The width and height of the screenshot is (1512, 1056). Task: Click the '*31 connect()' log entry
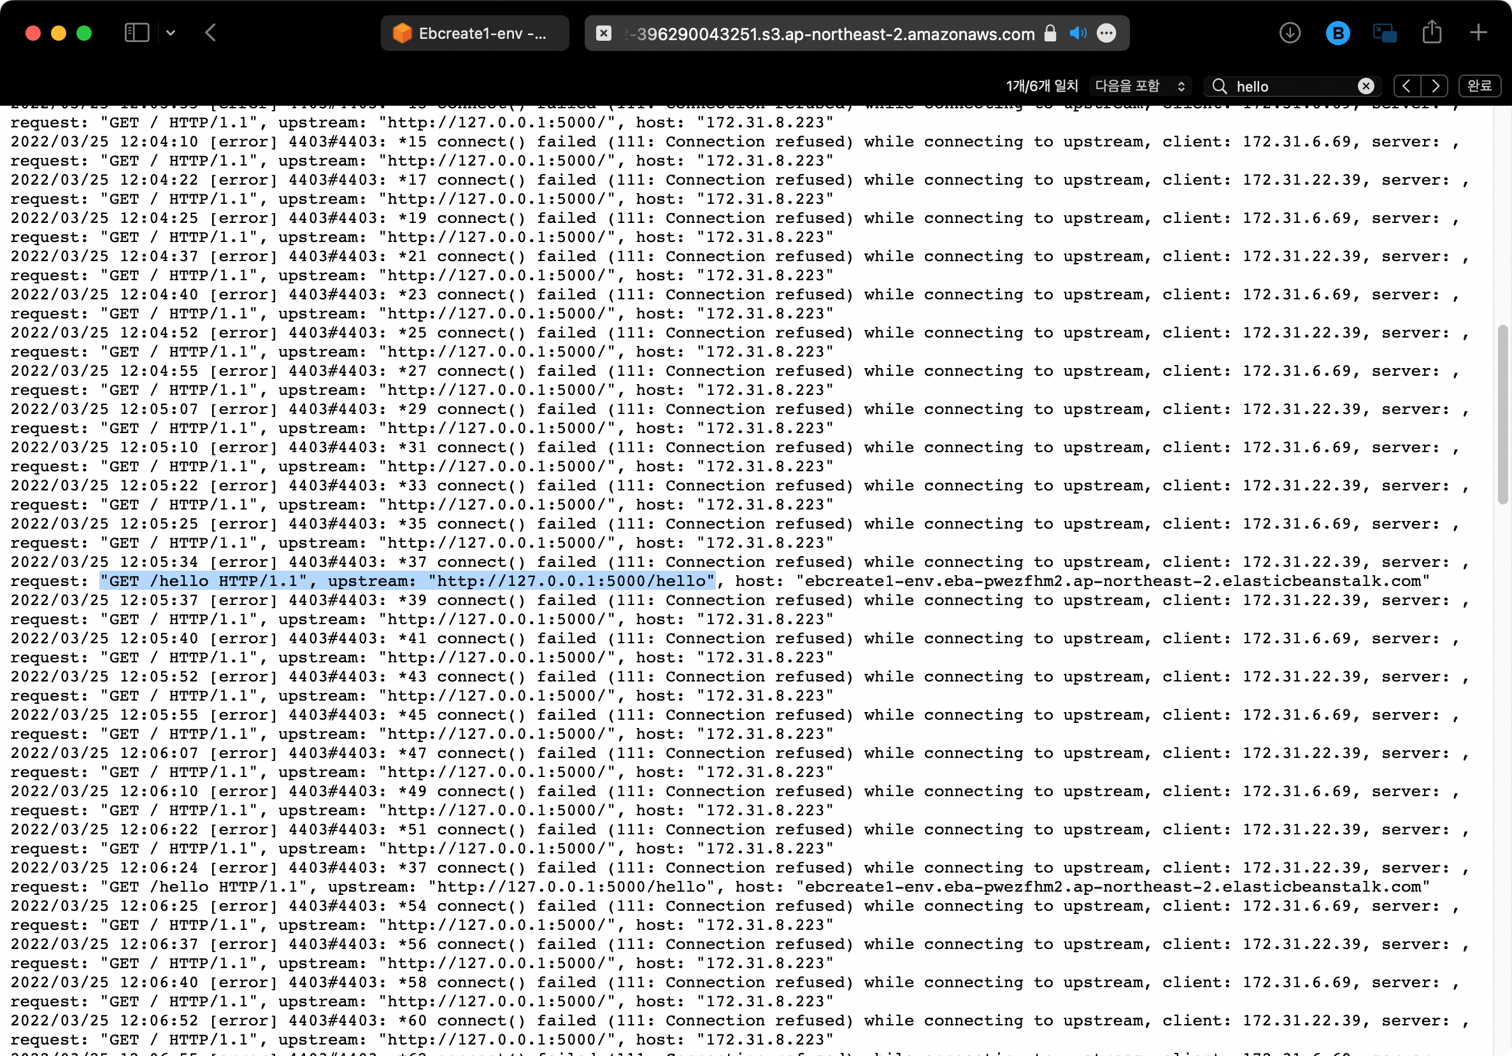point(462,448)
